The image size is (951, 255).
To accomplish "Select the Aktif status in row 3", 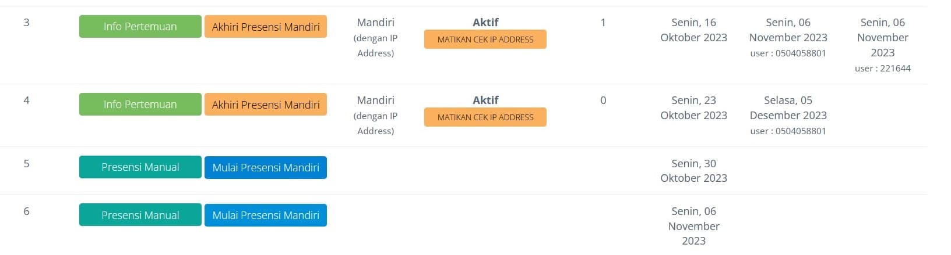I will (485, 22).
